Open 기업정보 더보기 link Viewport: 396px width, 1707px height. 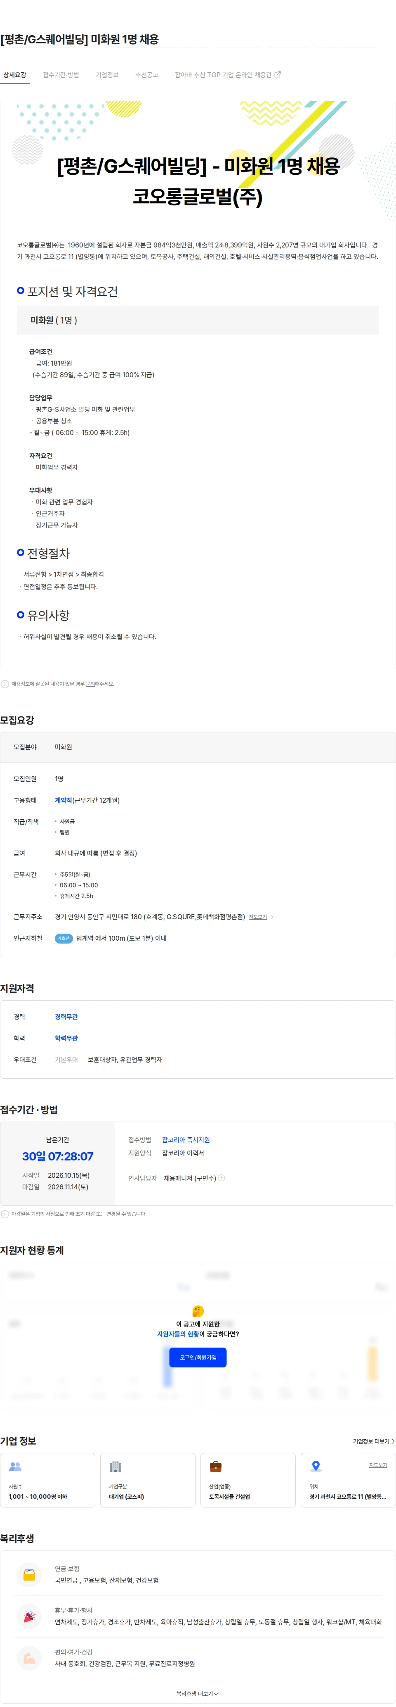373,1441
